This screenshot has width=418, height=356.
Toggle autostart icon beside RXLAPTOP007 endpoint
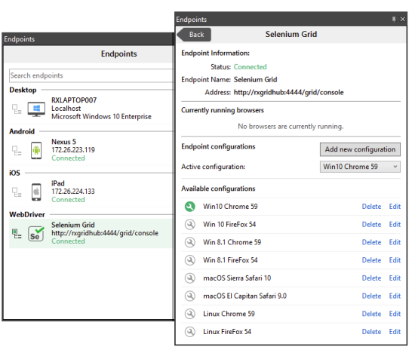pos(17,109)
